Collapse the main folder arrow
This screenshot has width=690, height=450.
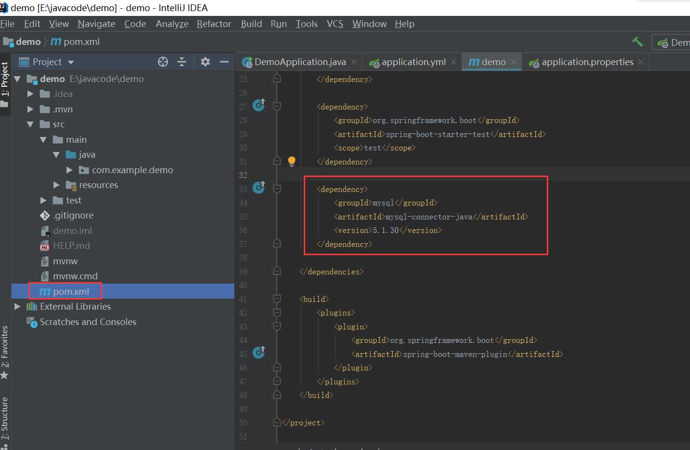[43, 139]
